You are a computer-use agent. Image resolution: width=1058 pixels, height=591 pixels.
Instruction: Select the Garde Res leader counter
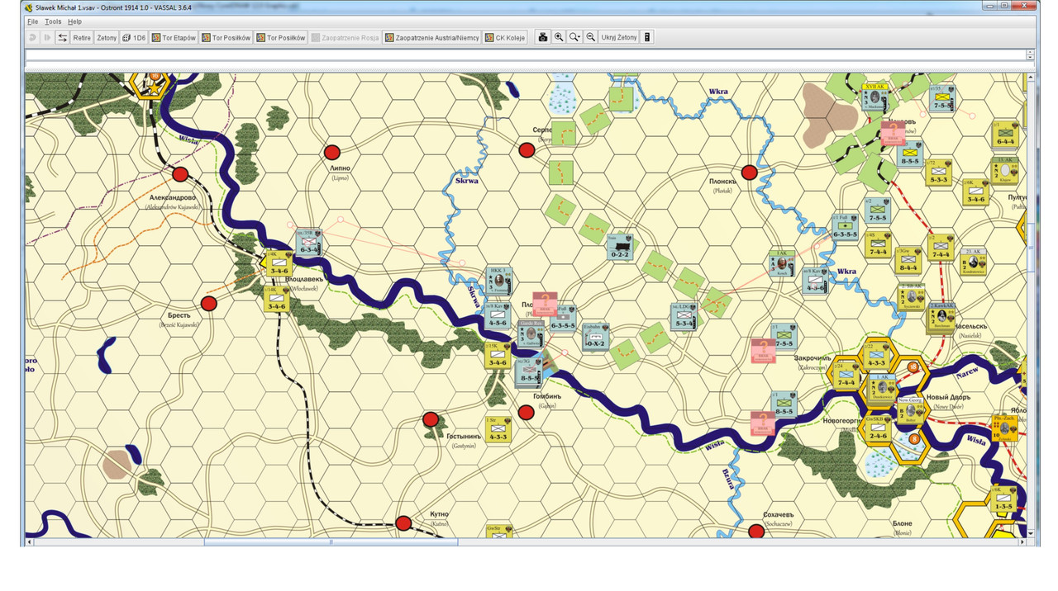tap(530, 334)
